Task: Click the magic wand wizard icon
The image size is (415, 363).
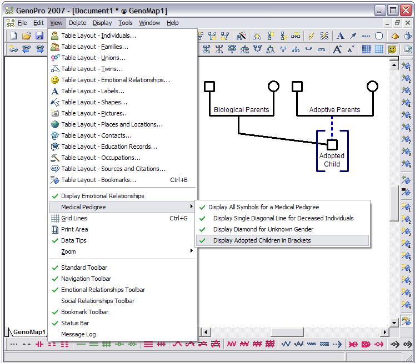Action: 242,36
